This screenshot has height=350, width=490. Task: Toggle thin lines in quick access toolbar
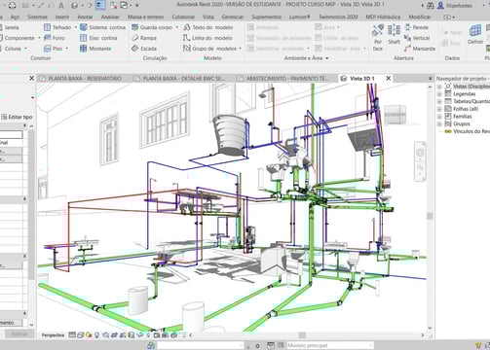(x=100, y=6)
